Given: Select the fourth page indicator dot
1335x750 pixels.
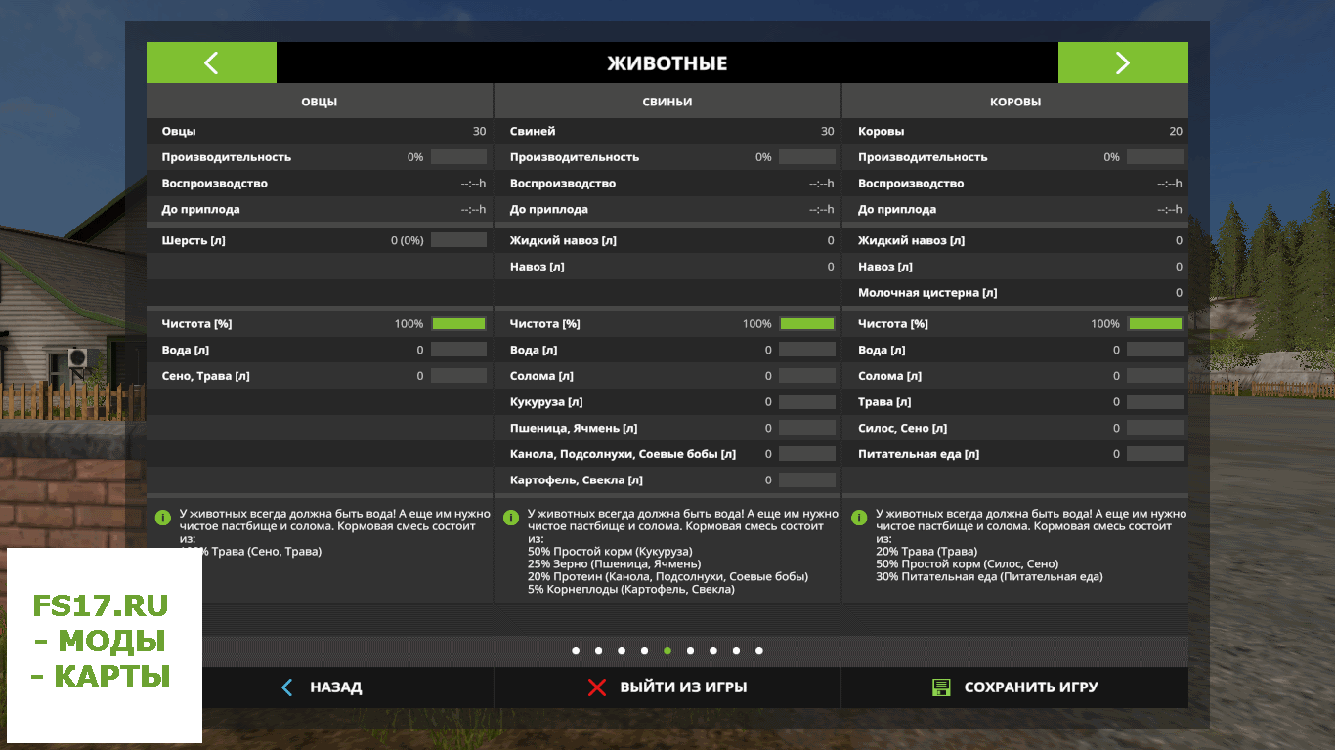Looking at the screenshot, I should pyautogui.click(x=644, y=650).
